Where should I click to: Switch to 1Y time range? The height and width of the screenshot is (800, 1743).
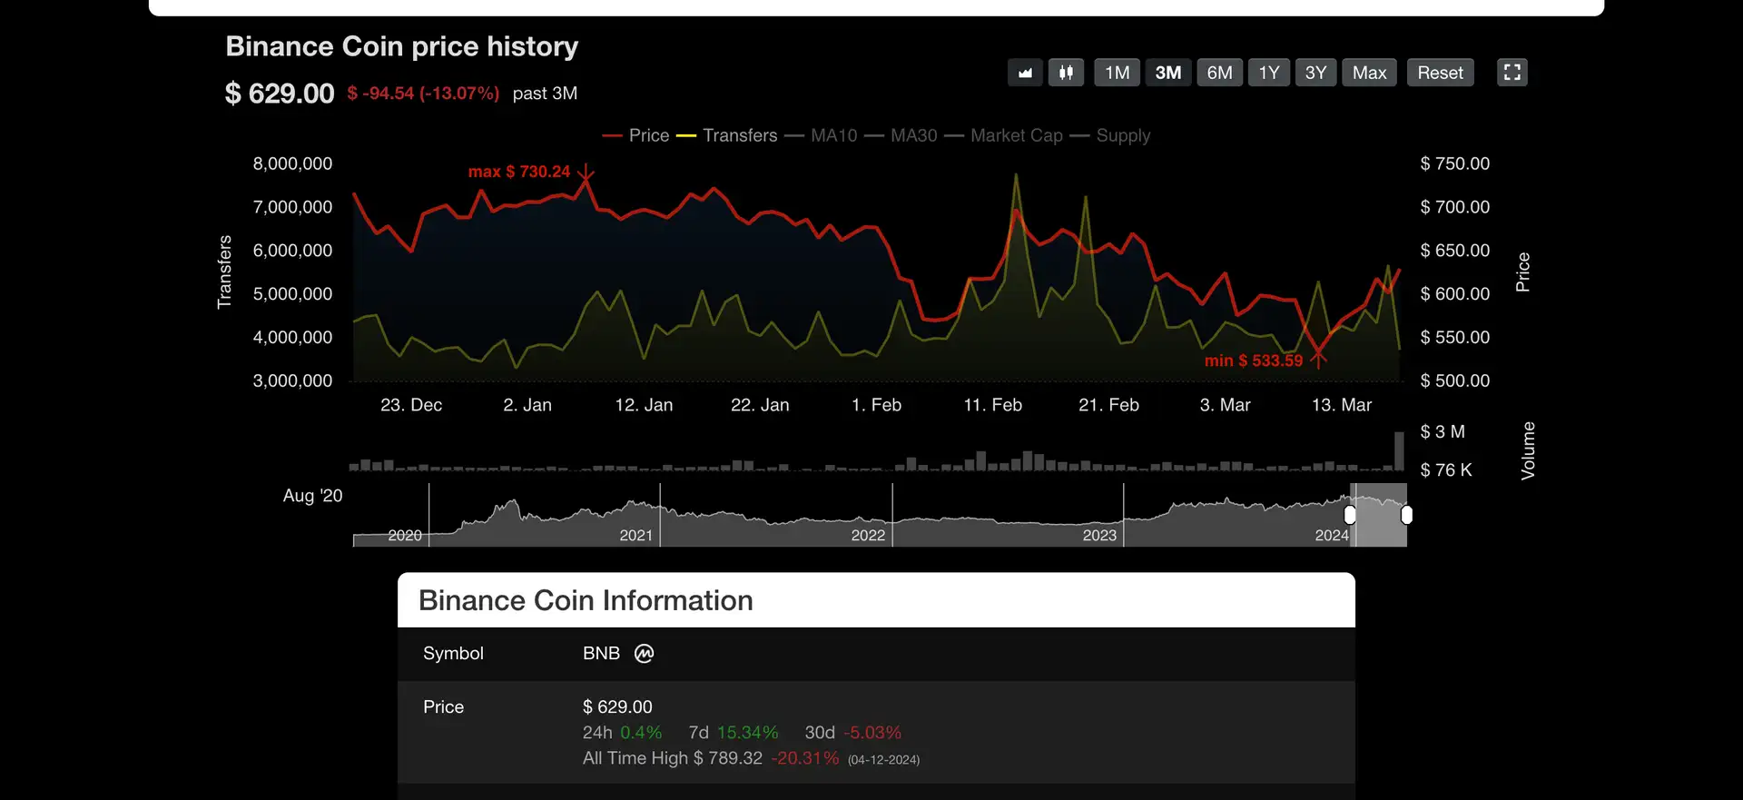coord(1268,73)
